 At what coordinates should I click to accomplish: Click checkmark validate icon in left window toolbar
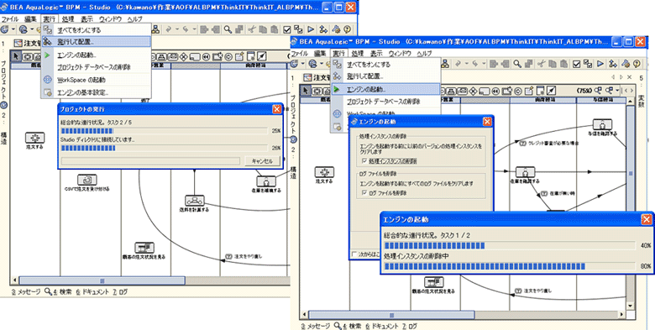287,29
